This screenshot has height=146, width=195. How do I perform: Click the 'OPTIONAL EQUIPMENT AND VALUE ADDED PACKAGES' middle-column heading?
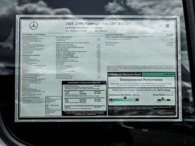tap(72, 43)
